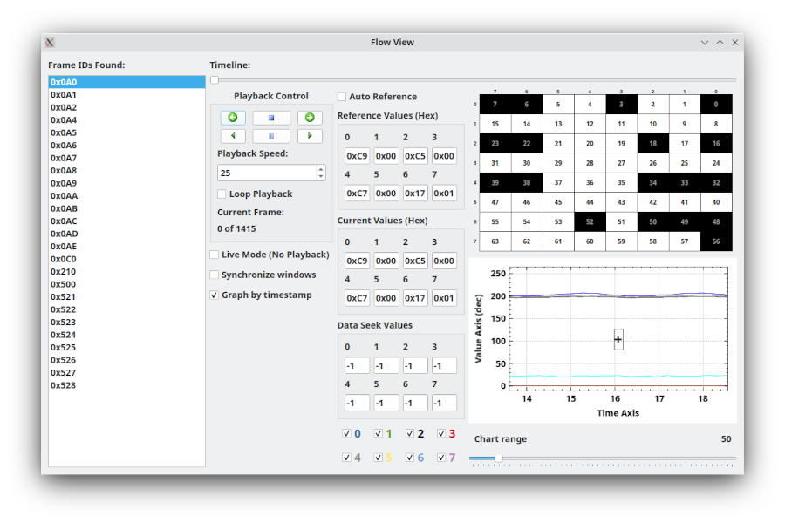
Task: Increase Playback Speed with the up arrow
Action: pyautogui.click(x=321, y=169)
